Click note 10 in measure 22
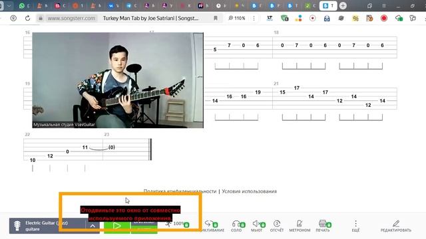Image resolution: width=426 pixels, height=239 pixels. point(33,160)
